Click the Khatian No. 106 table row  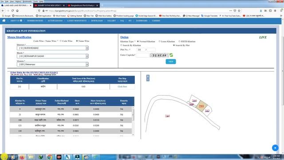point(71,120)
